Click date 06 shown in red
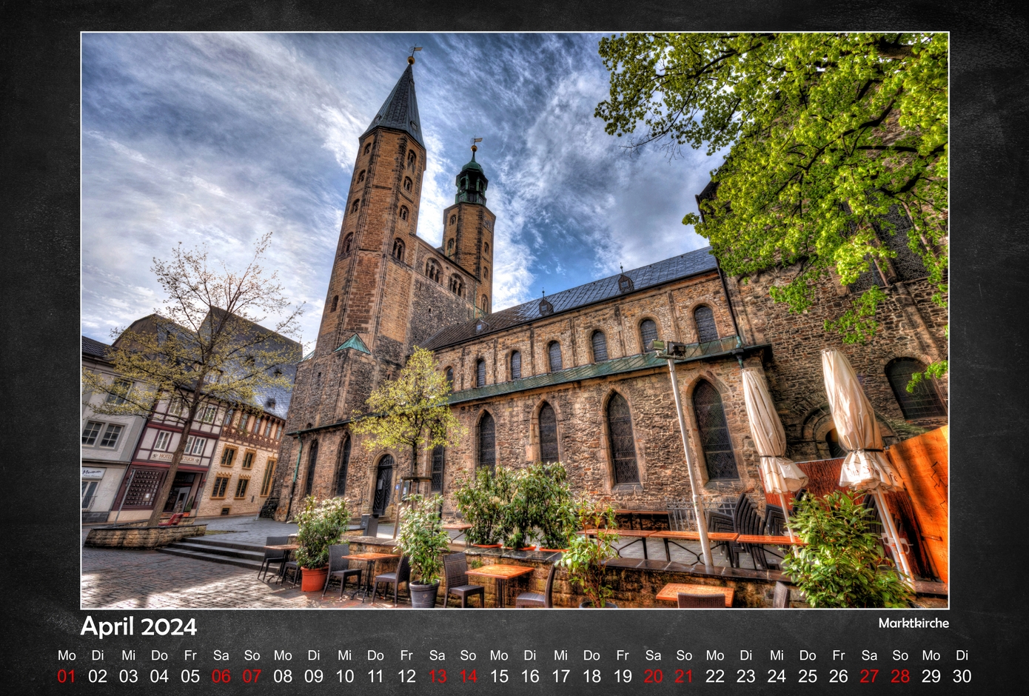1029x696 pixels. (221, 675)
